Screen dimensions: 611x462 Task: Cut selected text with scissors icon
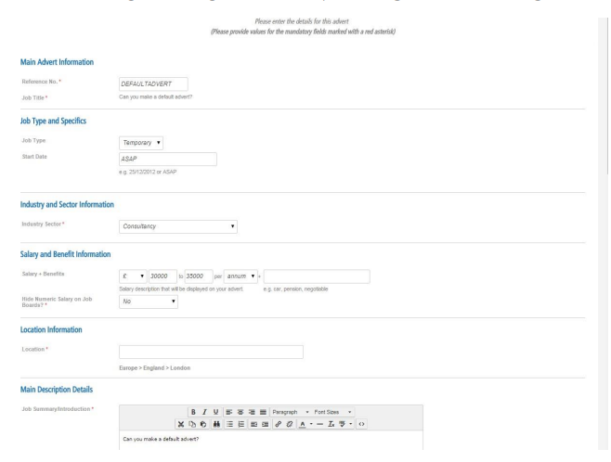pos(181,424)
